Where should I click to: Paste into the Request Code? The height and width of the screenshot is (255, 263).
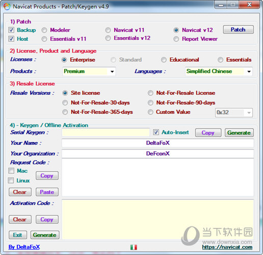(x=47, y=192)
